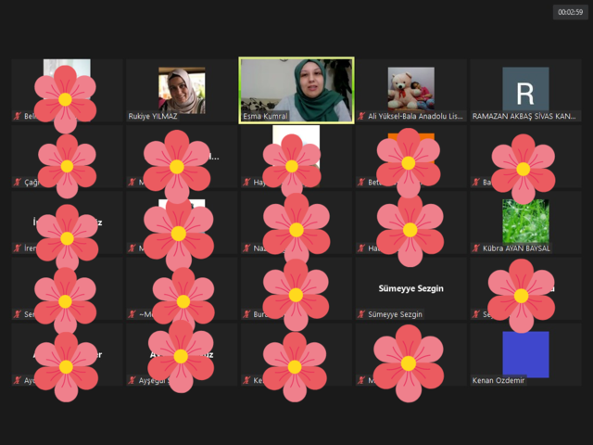
Task: Click Sümeyye Sezgin's muted microphone icon
Action: (361, 314)
